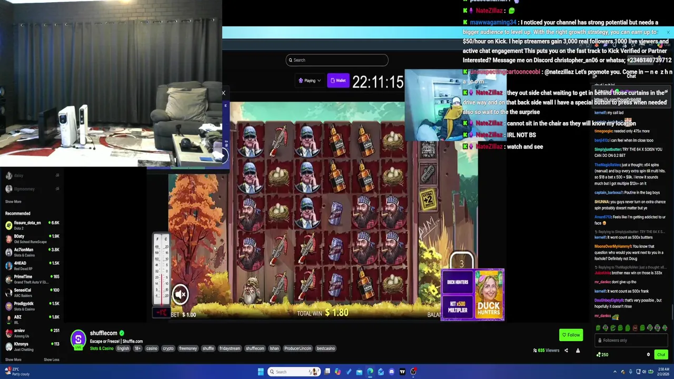674x379 pixels.
Task: Open Prodigyddk recommended channel
Action: tap(32, 306)
